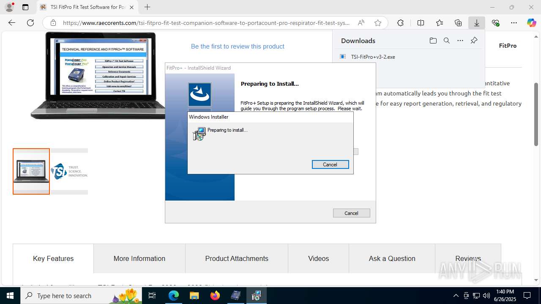Click the address bar URL field
The width and height of the screenshot is (541, 304).
click(206, 23)
